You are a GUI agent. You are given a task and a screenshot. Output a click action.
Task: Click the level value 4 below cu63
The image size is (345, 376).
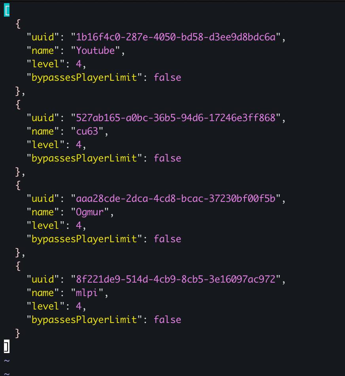click(x=78, y=145)
